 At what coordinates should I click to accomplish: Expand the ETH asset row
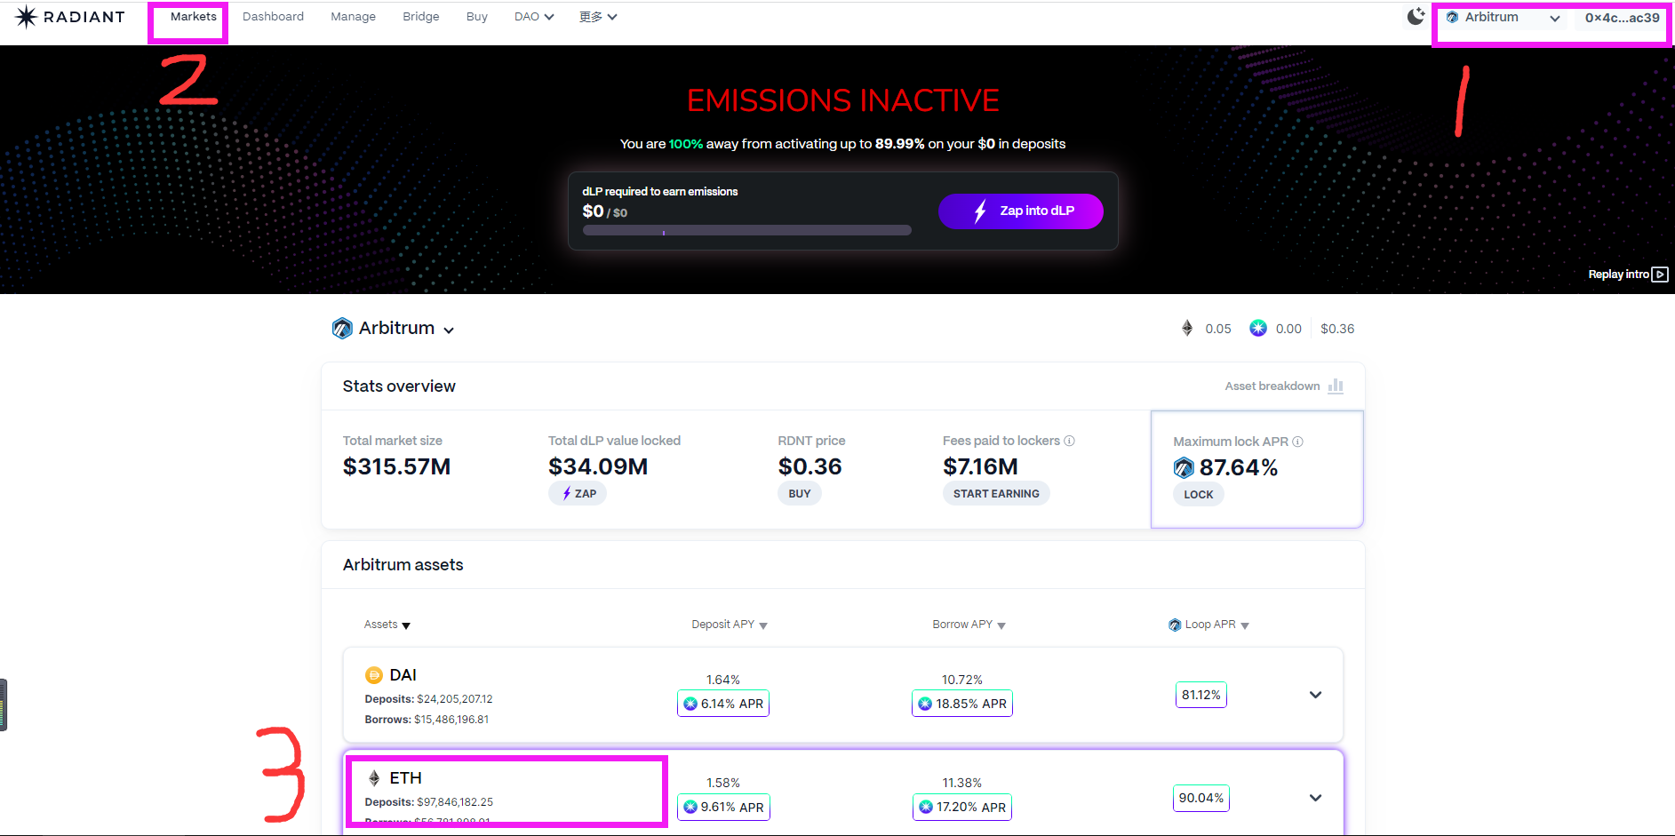1315,798
